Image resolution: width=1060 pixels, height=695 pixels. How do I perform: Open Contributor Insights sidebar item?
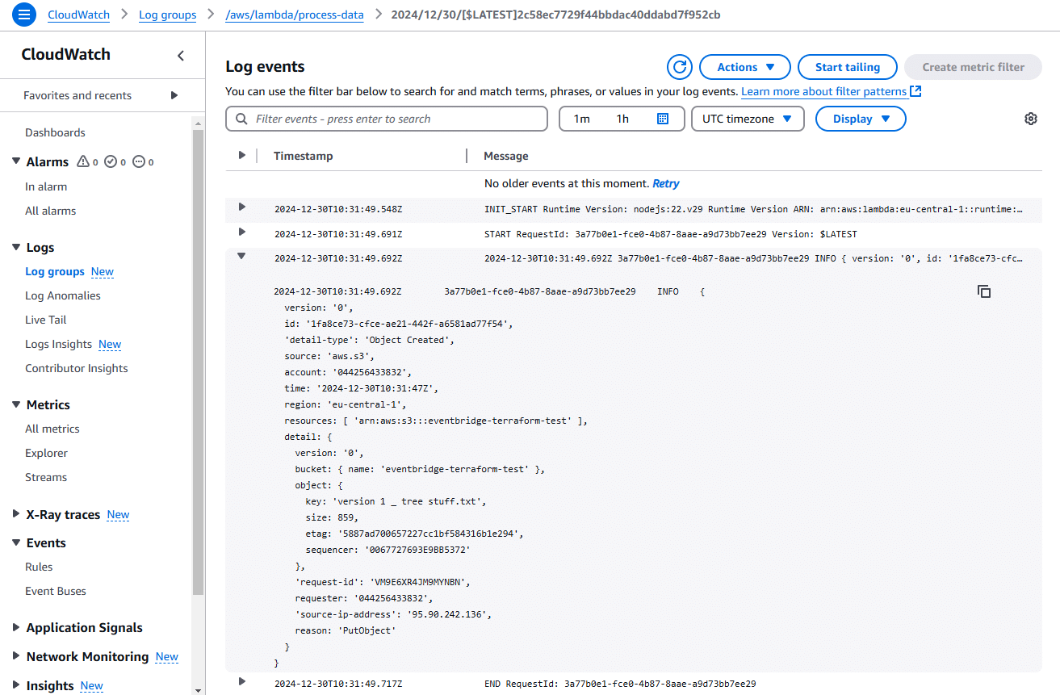pyautogui.click(x=77, y=368)
